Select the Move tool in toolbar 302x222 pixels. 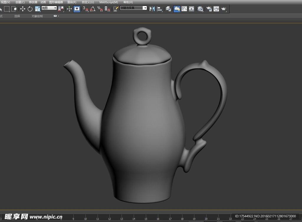tap(23, 9)
